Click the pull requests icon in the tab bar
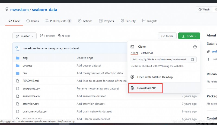This screenshot has width=217, height=125. 47,21
